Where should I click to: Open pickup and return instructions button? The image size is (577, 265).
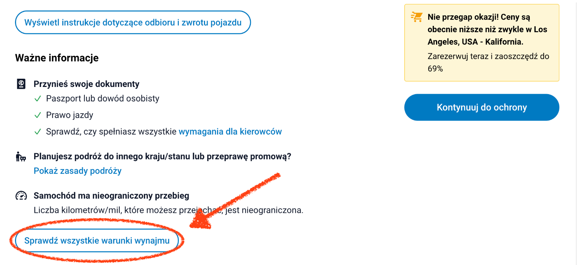[x=133, y=22]
